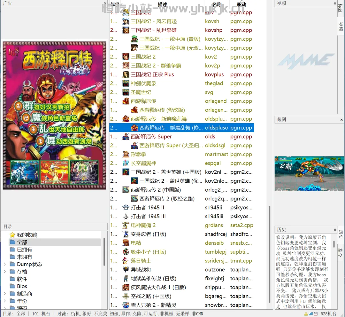Click the warning status bar icon
Image resolution: width=345 pixels, height=317 pixels.
(x=306, y=314)
